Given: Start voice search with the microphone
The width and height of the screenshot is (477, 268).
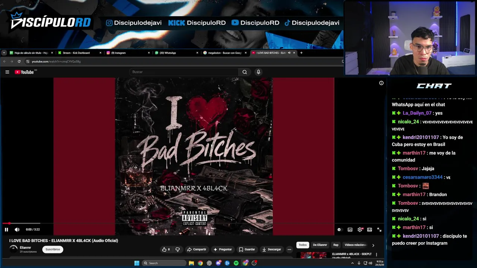Looking at the screenshot, I should [x=258, y=72].
